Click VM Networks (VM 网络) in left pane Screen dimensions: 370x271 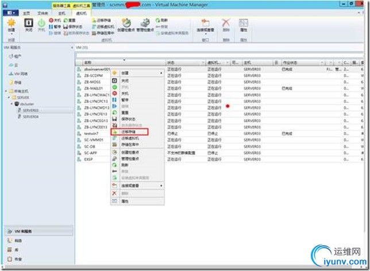pyautogui.click(x=18, y=73)
